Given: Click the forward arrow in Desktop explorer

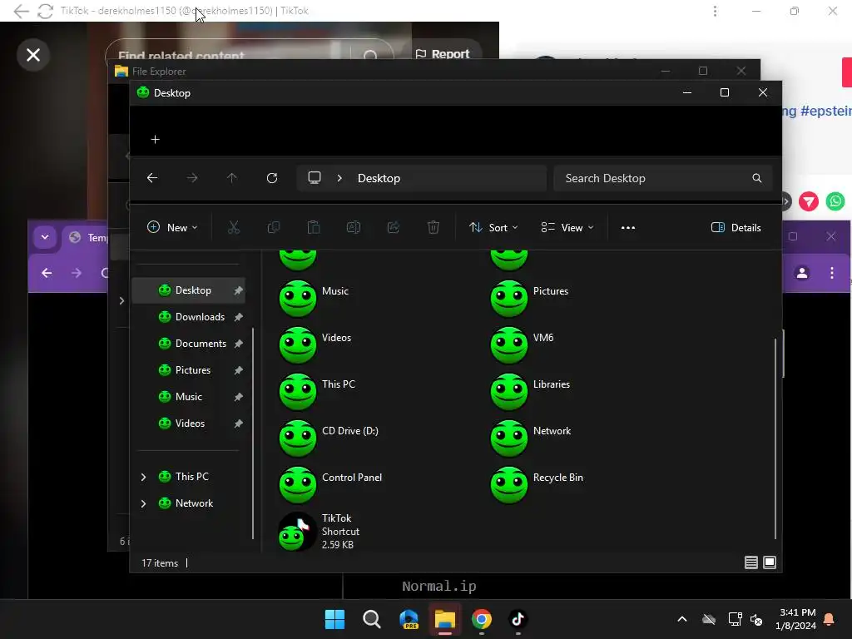Looking at the screenshot, I should click(x=192, y=178).
